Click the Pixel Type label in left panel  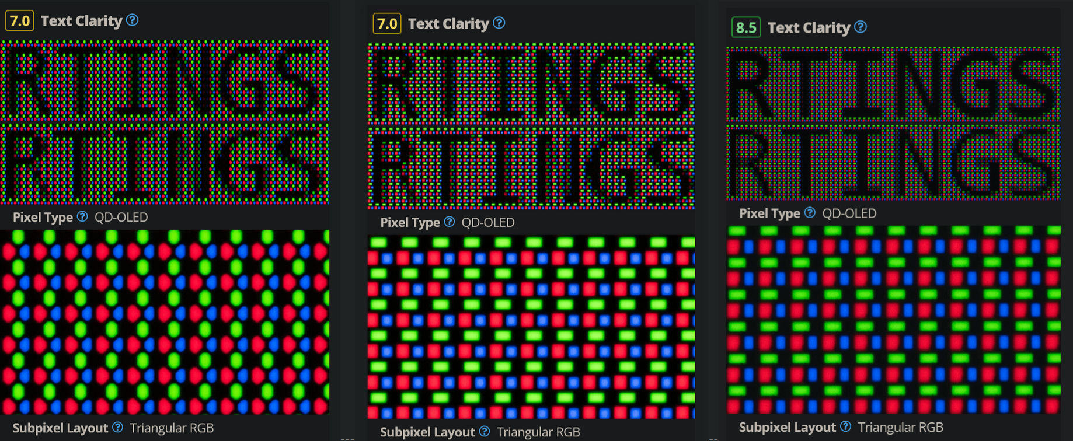[x=43, y=217]
